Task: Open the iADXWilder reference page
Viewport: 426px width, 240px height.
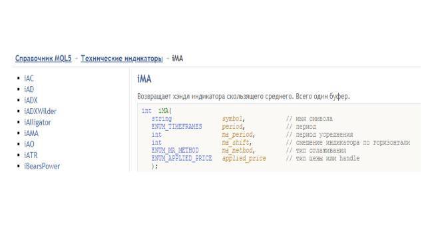Action: tap(40, 111)
